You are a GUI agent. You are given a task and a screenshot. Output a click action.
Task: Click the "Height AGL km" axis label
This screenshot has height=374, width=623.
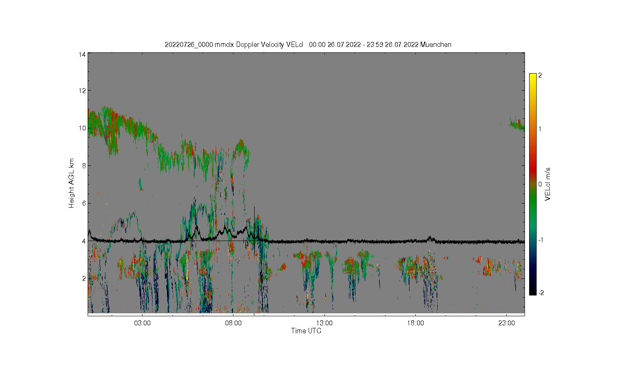click(x=71, y=183)
